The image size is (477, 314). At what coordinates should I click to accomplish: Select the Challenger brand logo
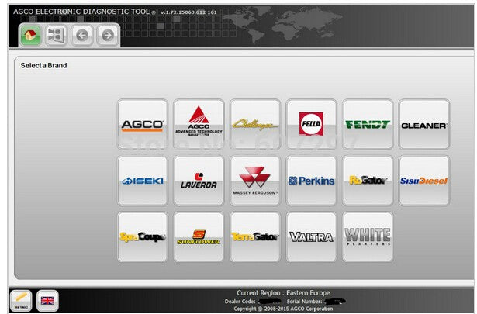point(255,124)
